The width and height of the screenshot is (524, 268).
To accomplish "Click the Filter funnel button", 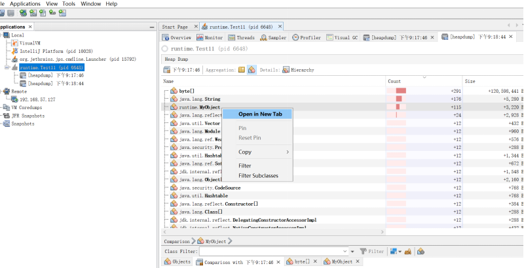I will [371, 252].
